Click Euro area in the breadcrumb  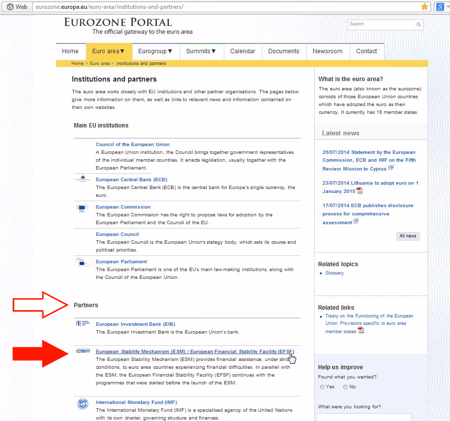(100, 63)
